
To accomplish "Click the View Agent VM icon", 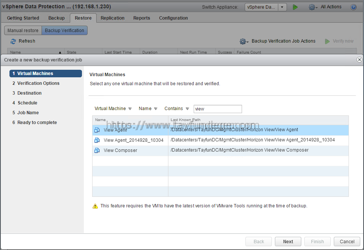I will 97,130.
